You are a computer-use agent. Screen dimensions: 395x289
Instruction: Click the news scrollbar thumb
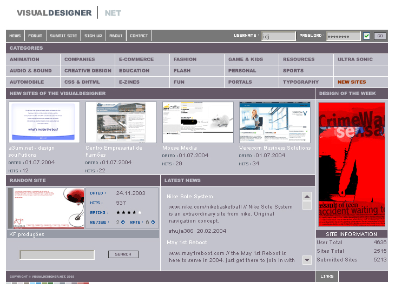307,205
